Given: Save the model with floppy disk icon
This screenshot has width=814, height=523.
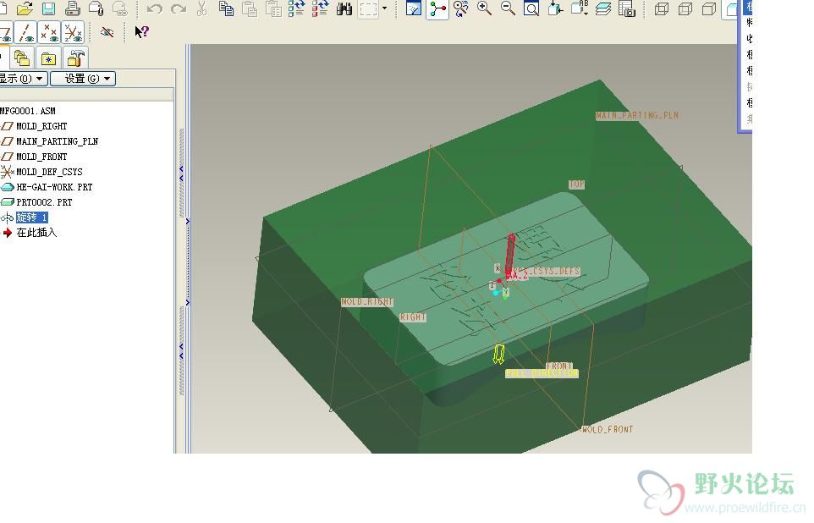Looking at the screenshot, I should (48, 8).
